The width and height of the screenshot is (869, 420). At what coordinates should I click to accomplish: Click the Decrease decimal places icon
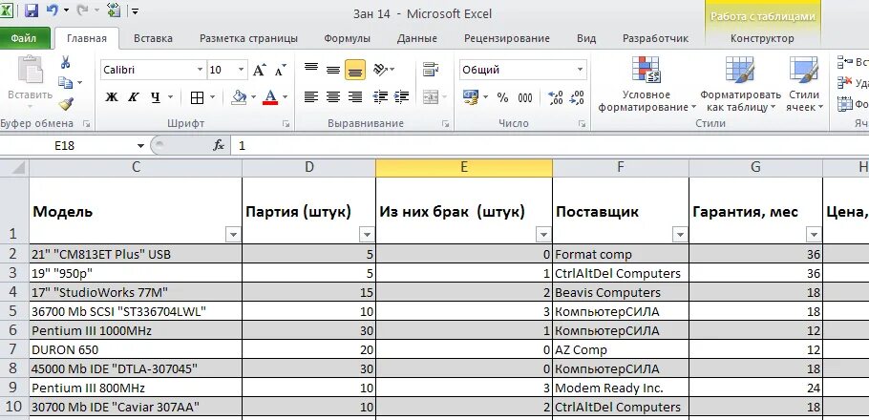577,97
